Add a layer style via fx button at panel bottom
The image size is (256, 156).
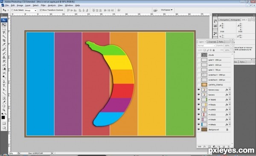click(x=204, y=147)
